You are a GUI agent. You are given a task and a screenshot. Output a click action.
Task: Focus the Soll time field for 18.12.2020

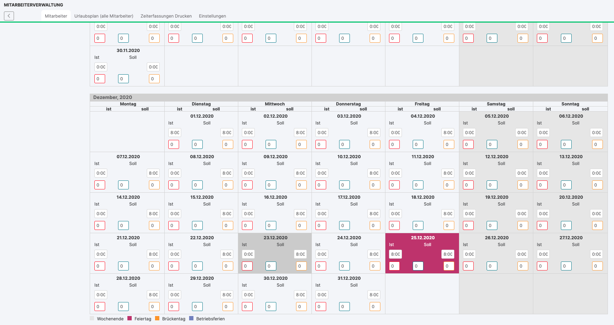coord(448,214)
